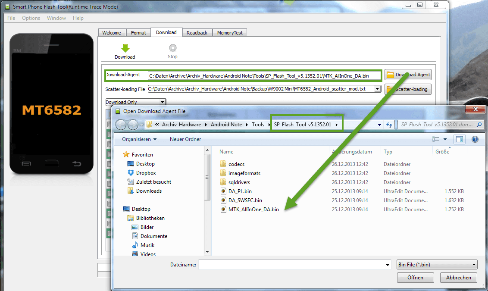This screenshot has height=291, width=488.
Task: Select the DA_PL.bin file icon
Action: point(223,191)
